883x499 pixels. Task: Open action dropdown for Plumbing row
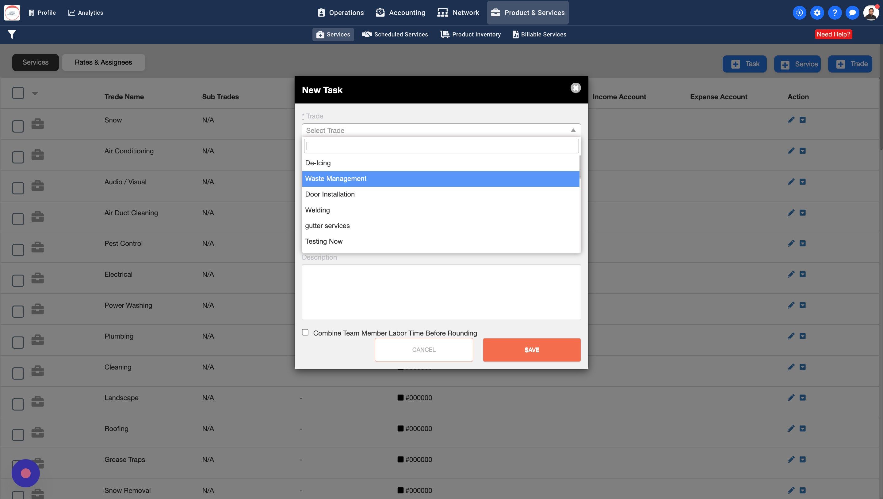pyautogui.click(x=802, y=336)
